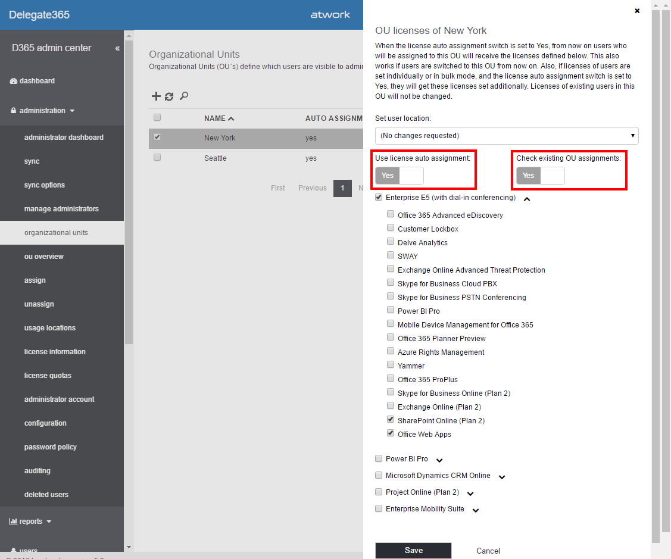Open ou overview page
Screen dimensions: 671x559
(x=43, y=257)
